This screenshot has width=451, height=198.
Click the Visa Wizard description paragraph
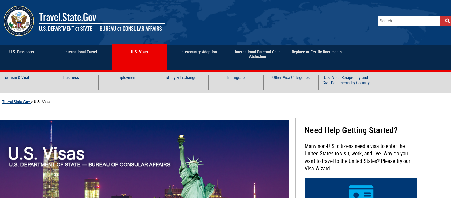click(357, 158)
